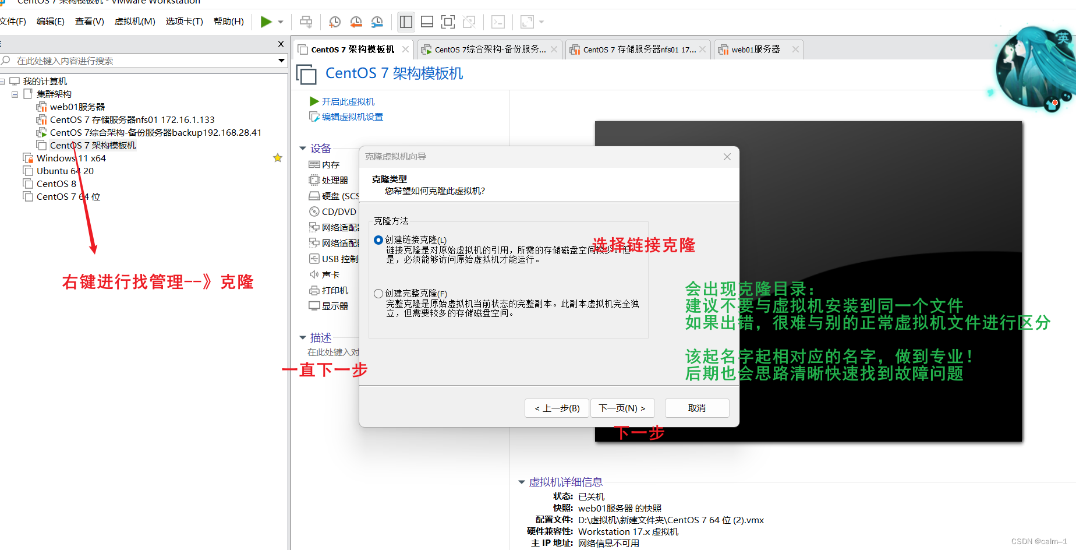Open the snapshot manager icon

click(377, 22)
